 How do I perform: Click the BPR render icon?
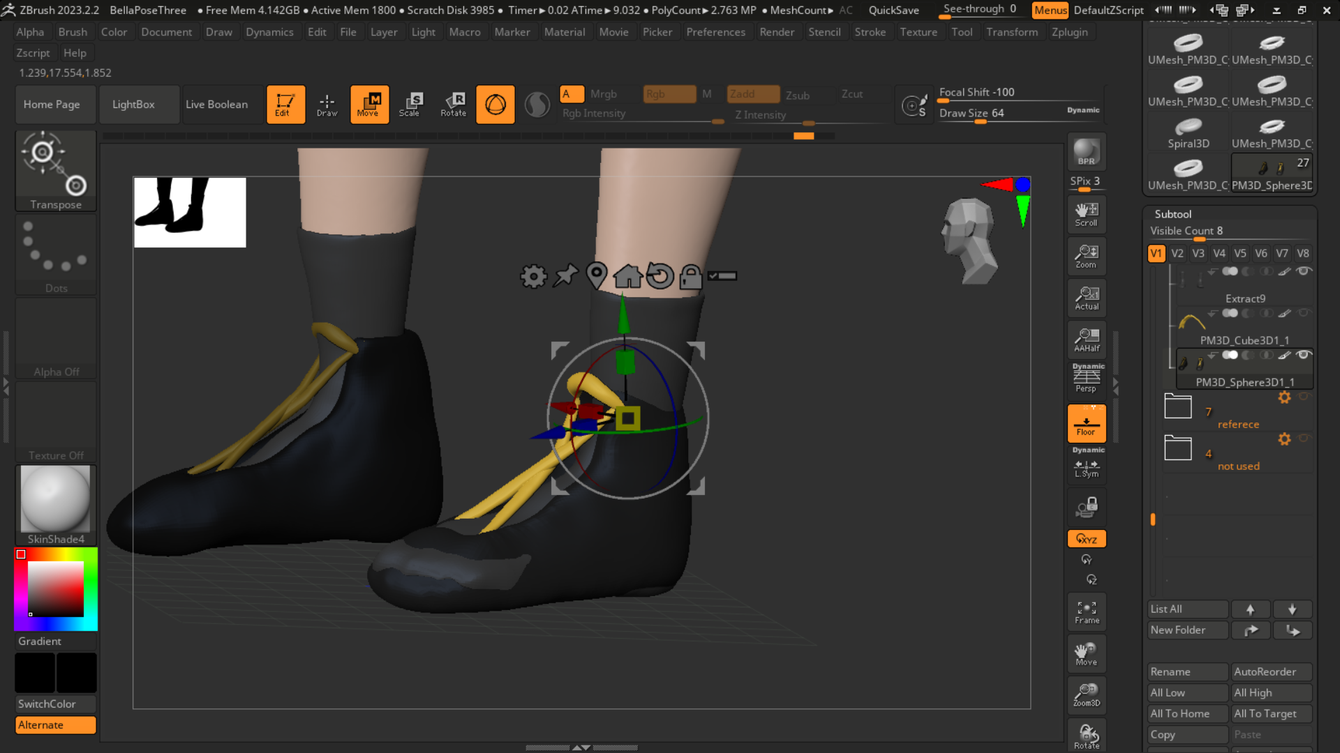[x=1086, y=152]
